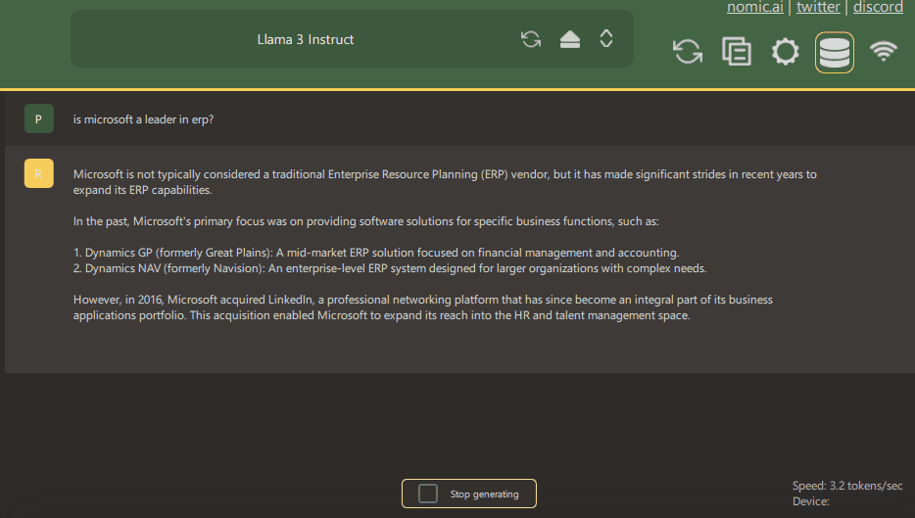The height and width of the screenshot is (518, 915).
Task: Click the prompt text "is microsoft a leader in erp?"
Action: (x=144, y=119)
